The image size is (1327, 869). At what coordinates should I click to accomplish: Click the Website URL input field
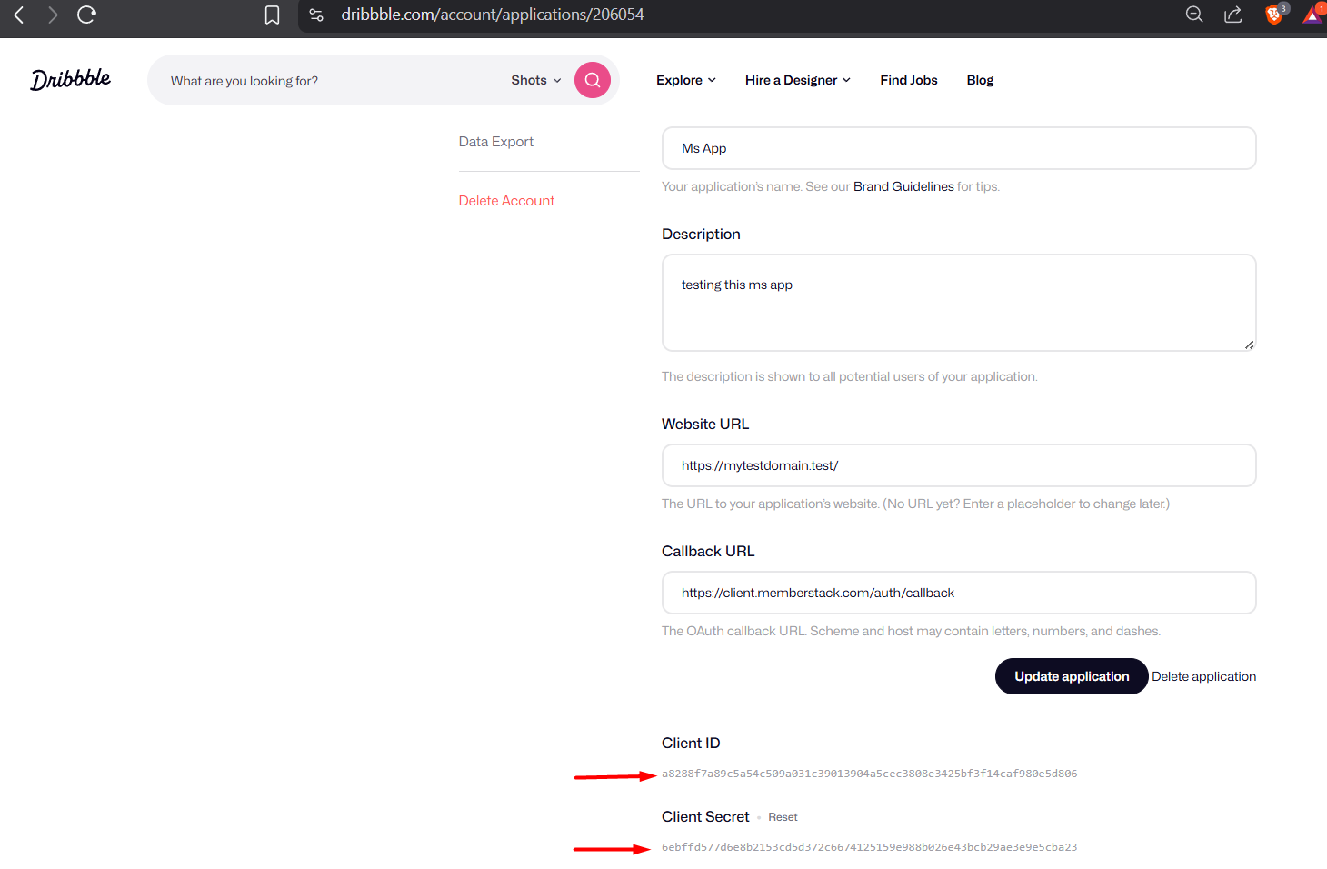(959, 465)
